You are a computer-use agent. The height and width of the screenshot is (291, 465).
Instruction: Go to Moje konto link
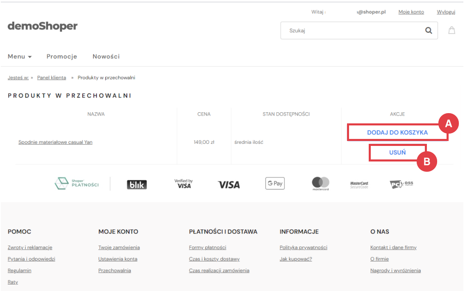click(411, 12)
